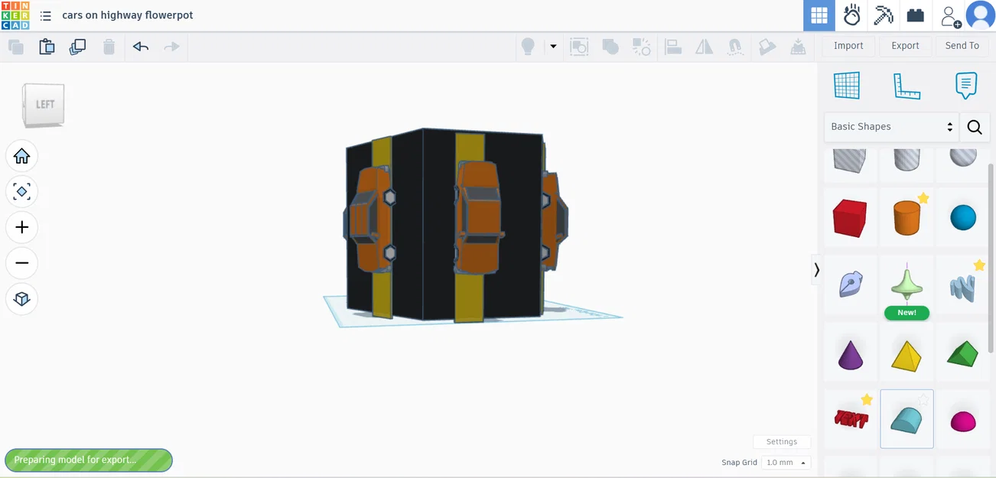This screenshot has height=478, width=996.
Task: Open the arrow next to the lightbulb
Action: 552,47
